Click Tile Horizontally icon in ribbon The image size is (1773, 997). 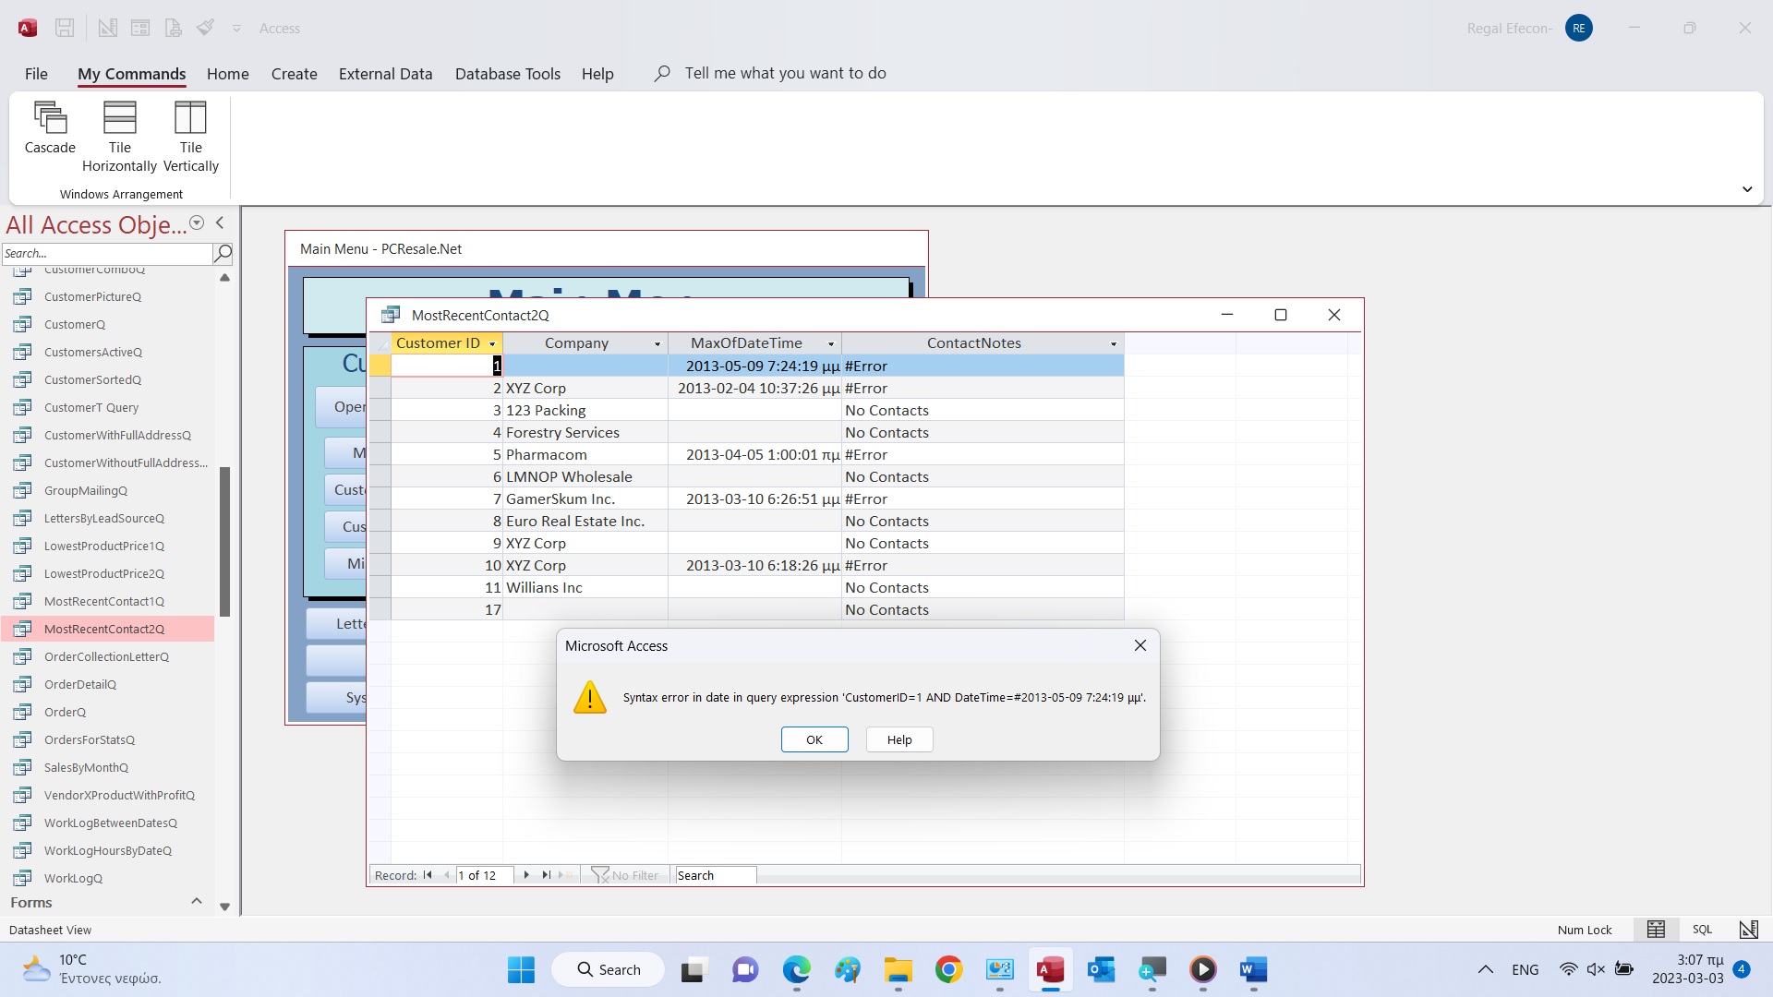119,118
